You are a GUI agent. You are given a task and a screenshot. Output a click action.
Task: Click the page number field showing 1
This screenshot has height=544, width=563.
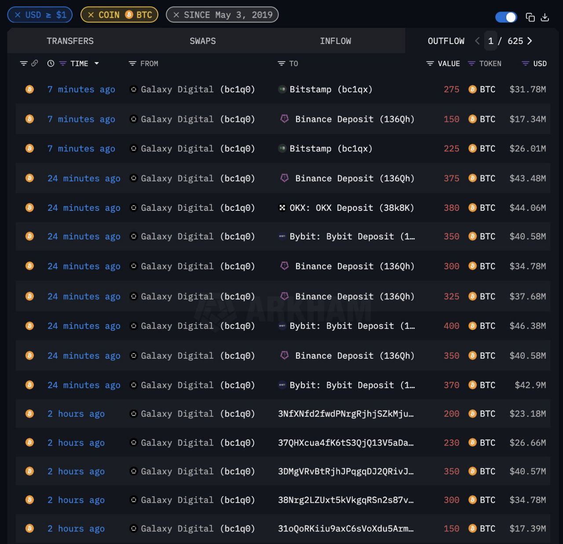tap(491, 41)
